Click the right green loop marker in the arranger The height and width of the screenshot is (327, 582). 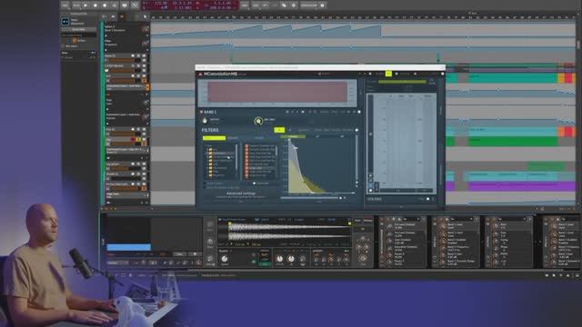(x=438, y=58)
